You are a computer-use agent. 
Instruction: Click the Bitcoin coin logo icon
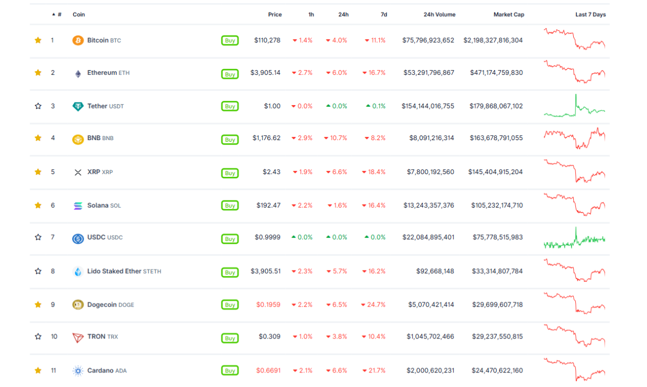78,40
